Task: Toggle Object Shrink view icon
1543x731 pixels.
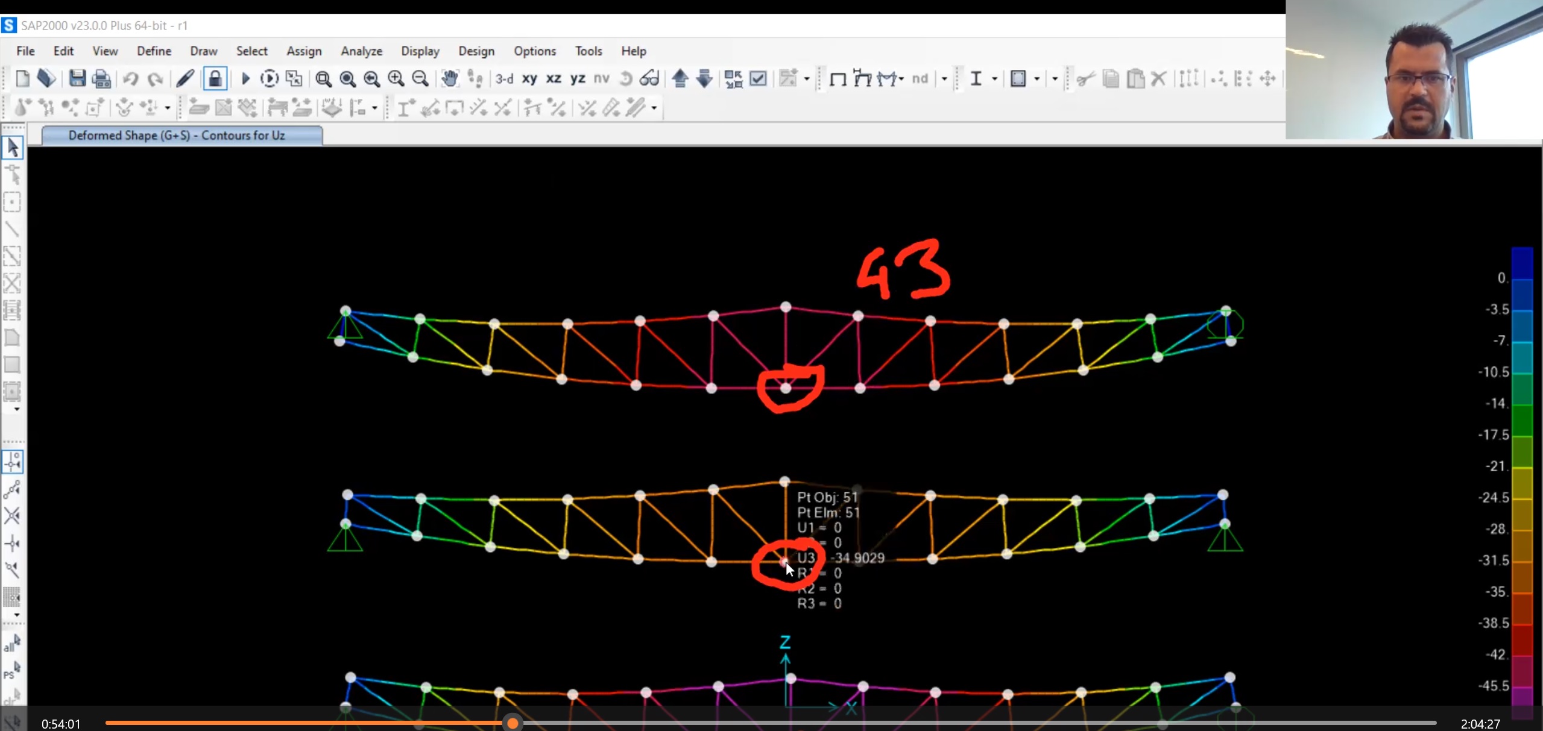Action: [x=733, y=78]
